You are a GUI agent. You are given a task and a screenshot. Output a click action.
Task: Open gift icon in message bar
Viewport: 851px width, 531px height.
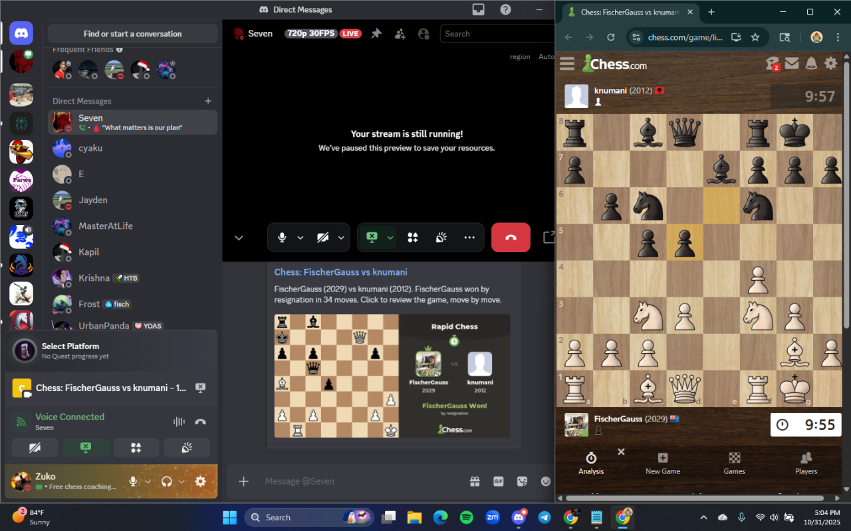(x=474, y=481)
